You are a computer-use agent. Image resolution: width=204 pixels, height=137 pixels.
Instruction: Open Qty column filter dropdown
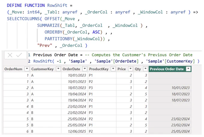coord(145,69)
